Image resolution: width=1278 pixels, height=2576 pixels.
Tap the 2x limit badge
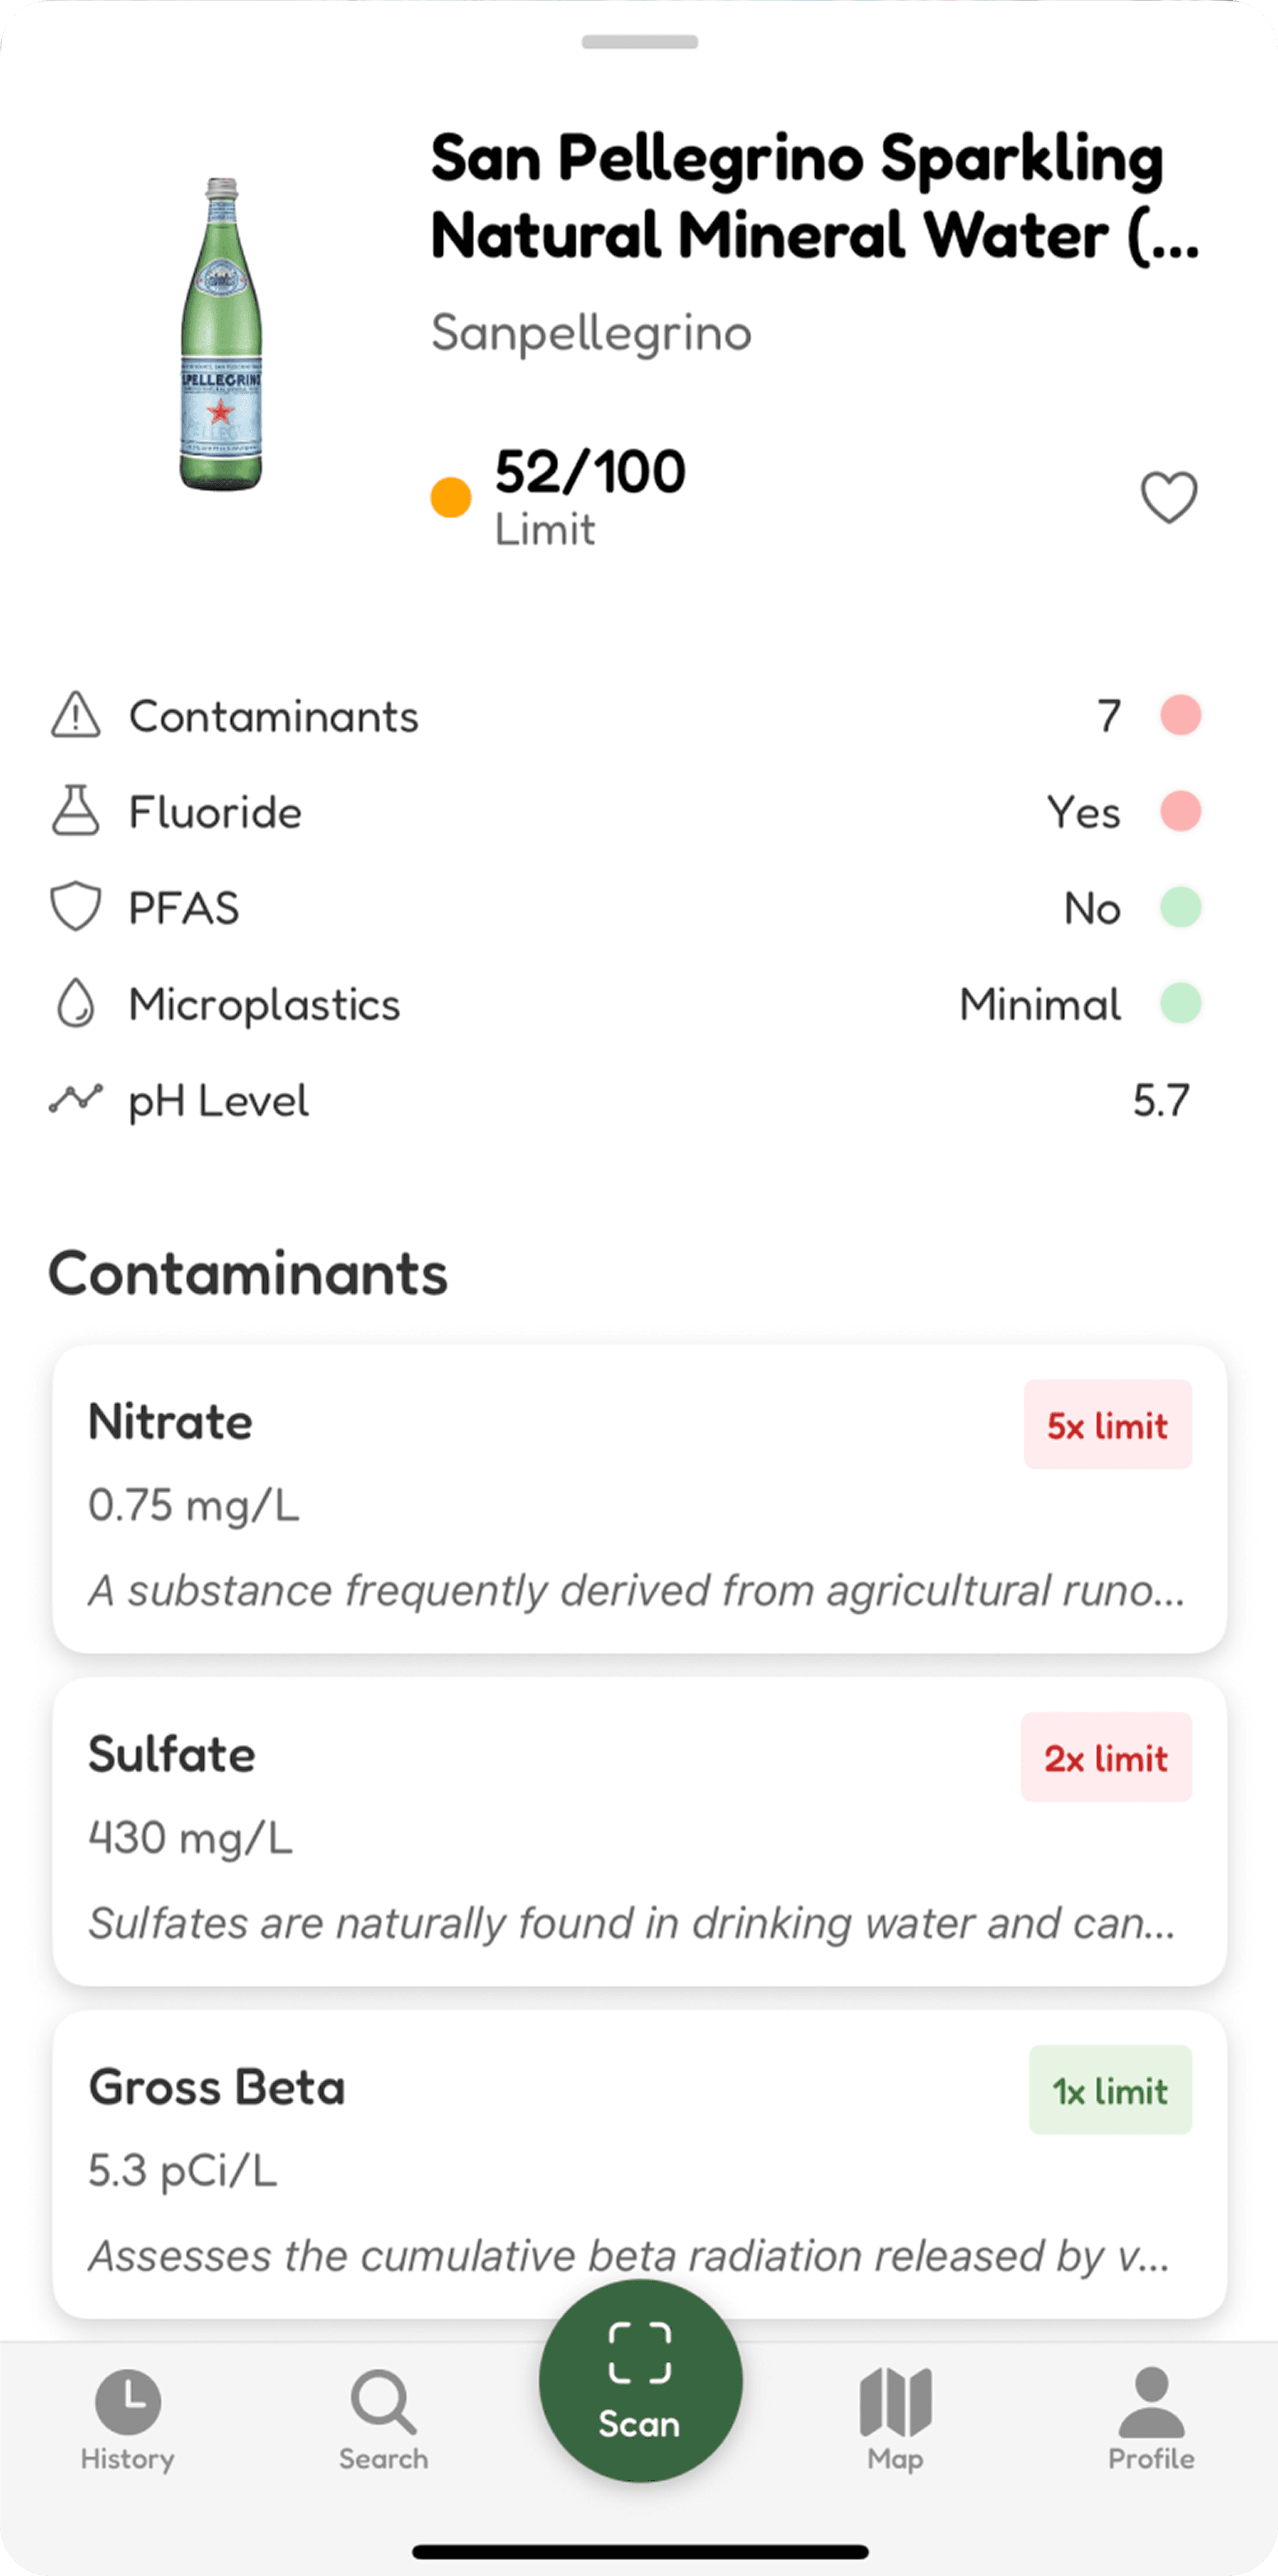[1106, 1758]
